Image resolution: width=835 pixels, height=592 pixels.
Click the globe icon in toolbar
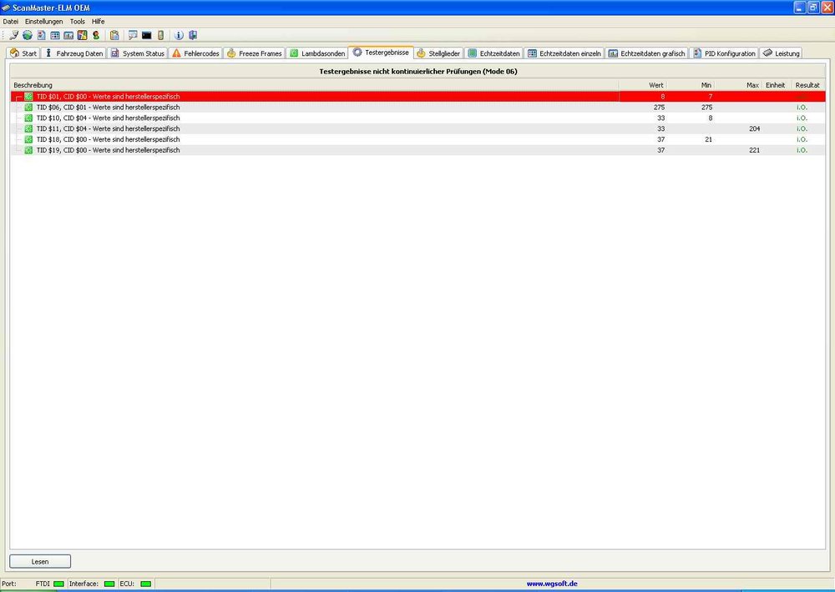click(x=27, y=35)
